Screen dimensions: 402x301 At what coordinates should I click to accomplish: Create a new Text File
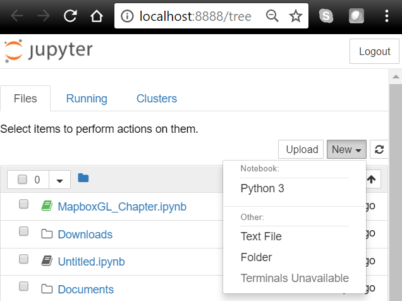tap(261, 236)
